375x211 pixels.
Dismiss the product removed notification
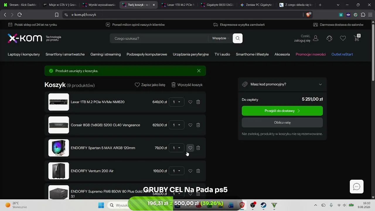199,71
